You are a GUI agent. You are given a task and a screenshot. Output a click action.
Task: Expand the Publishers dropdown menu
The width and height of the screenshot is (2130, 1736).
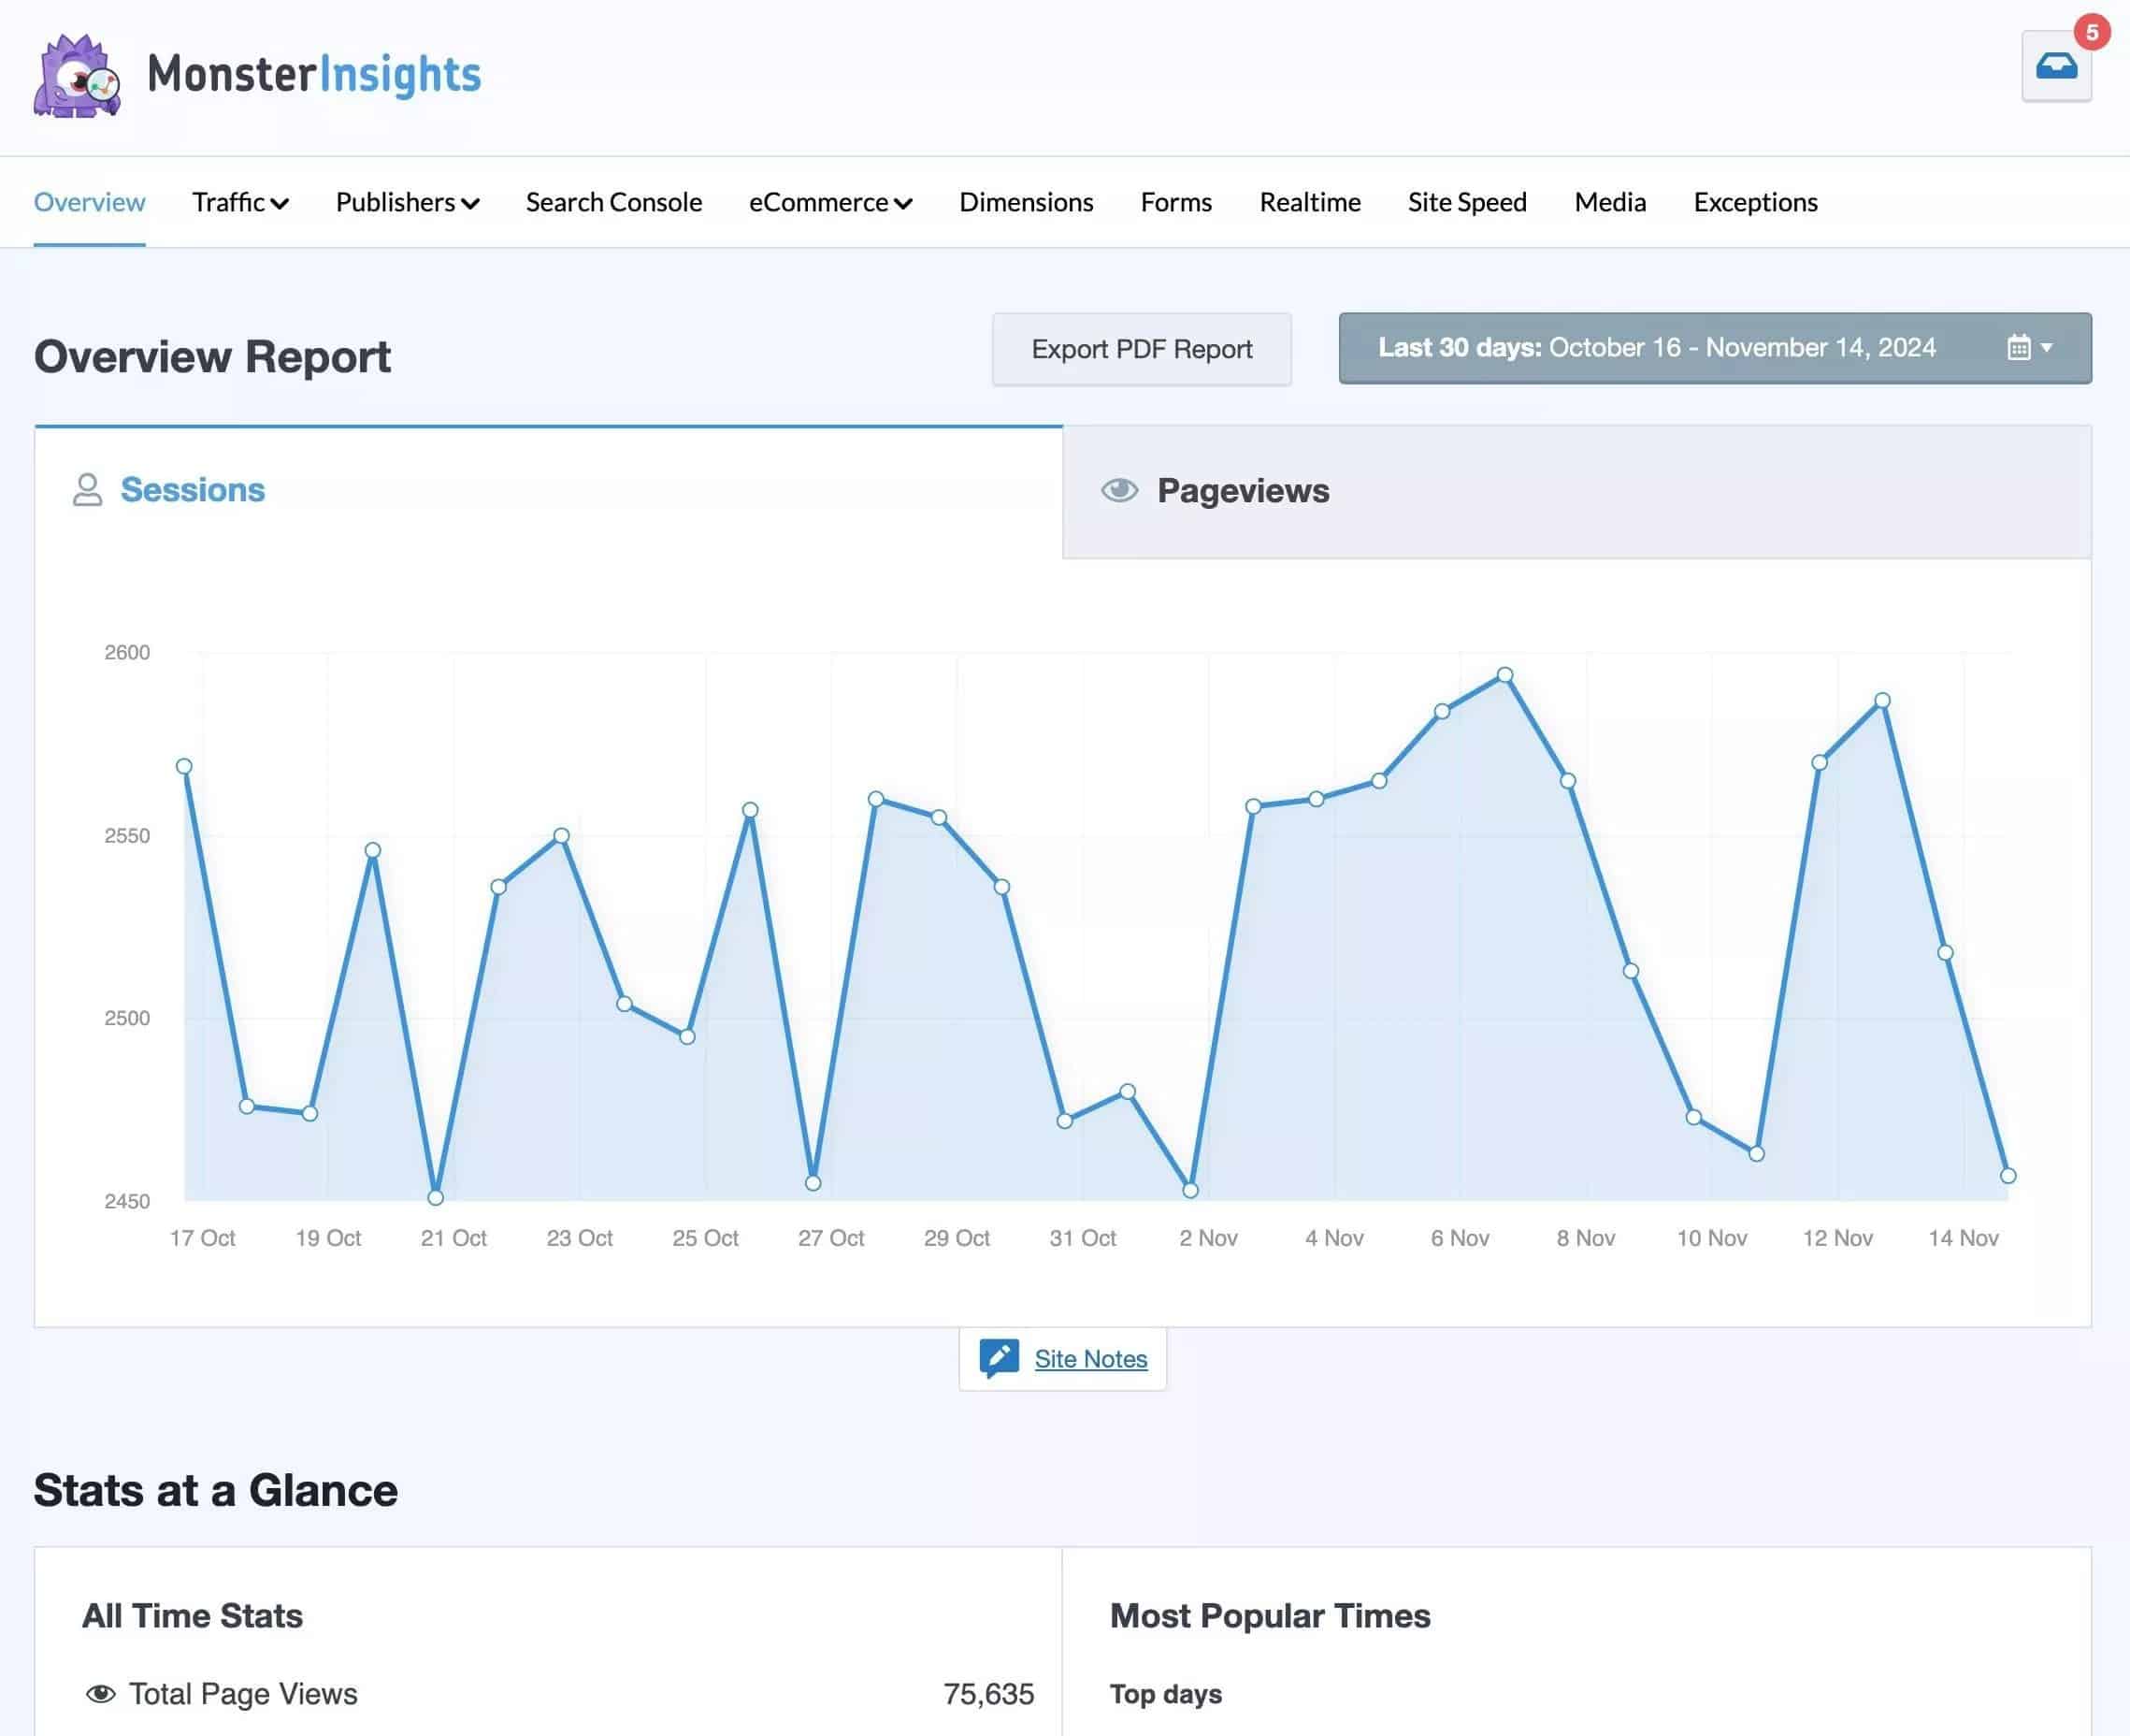(407, 203)
